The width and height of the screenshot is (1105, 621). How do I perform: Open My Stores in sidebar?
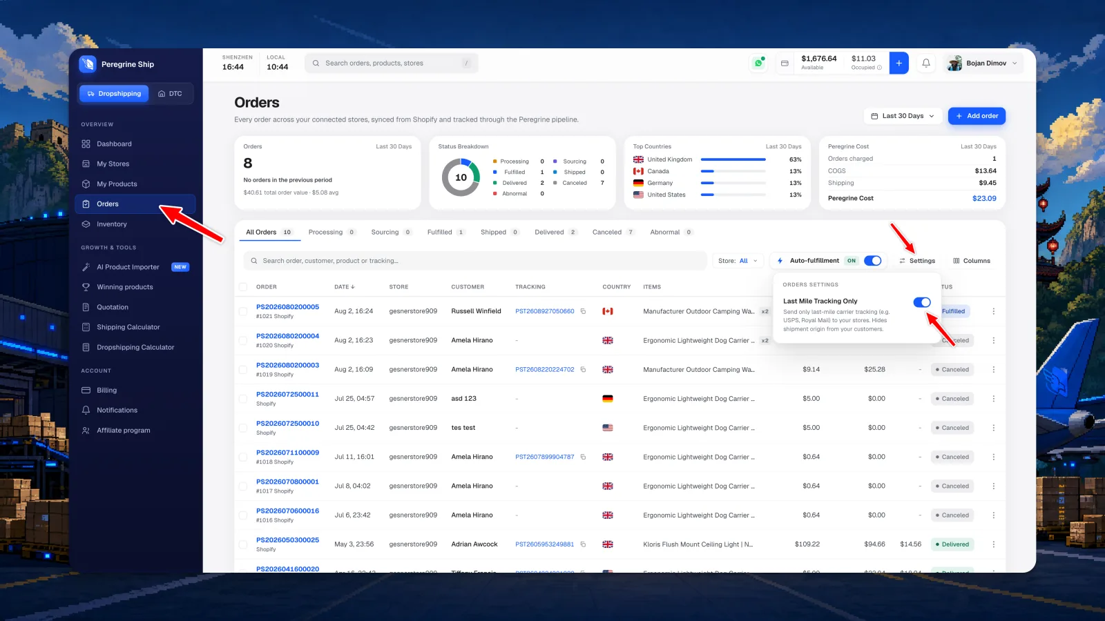point(135,164)
